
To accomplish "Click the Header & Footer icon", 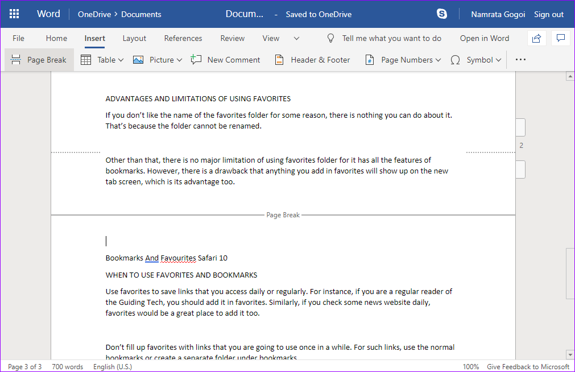I will pyautogui.click(x=279, y=60).
